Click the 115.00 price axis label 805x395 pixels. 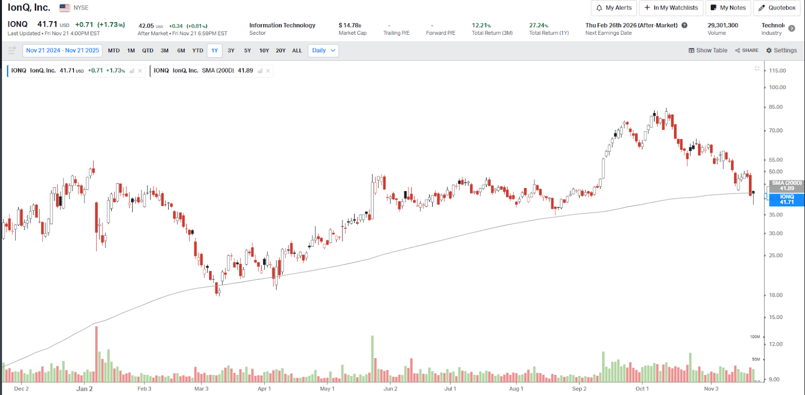[x=777, y=71]
